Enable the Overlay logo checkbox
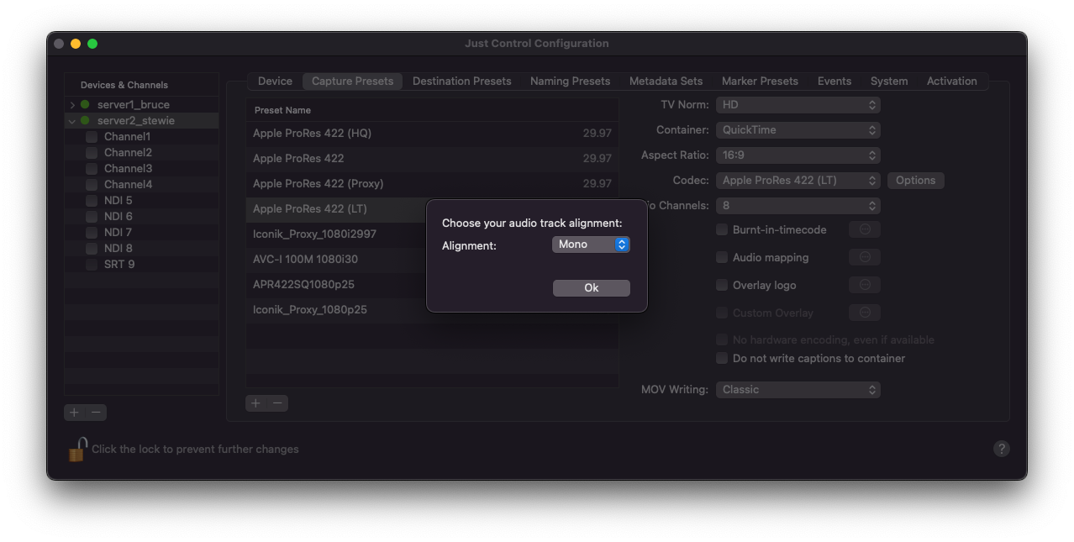Image resolution: width=1074 pixels, height=542 pixels. click(x=722, y=285)
